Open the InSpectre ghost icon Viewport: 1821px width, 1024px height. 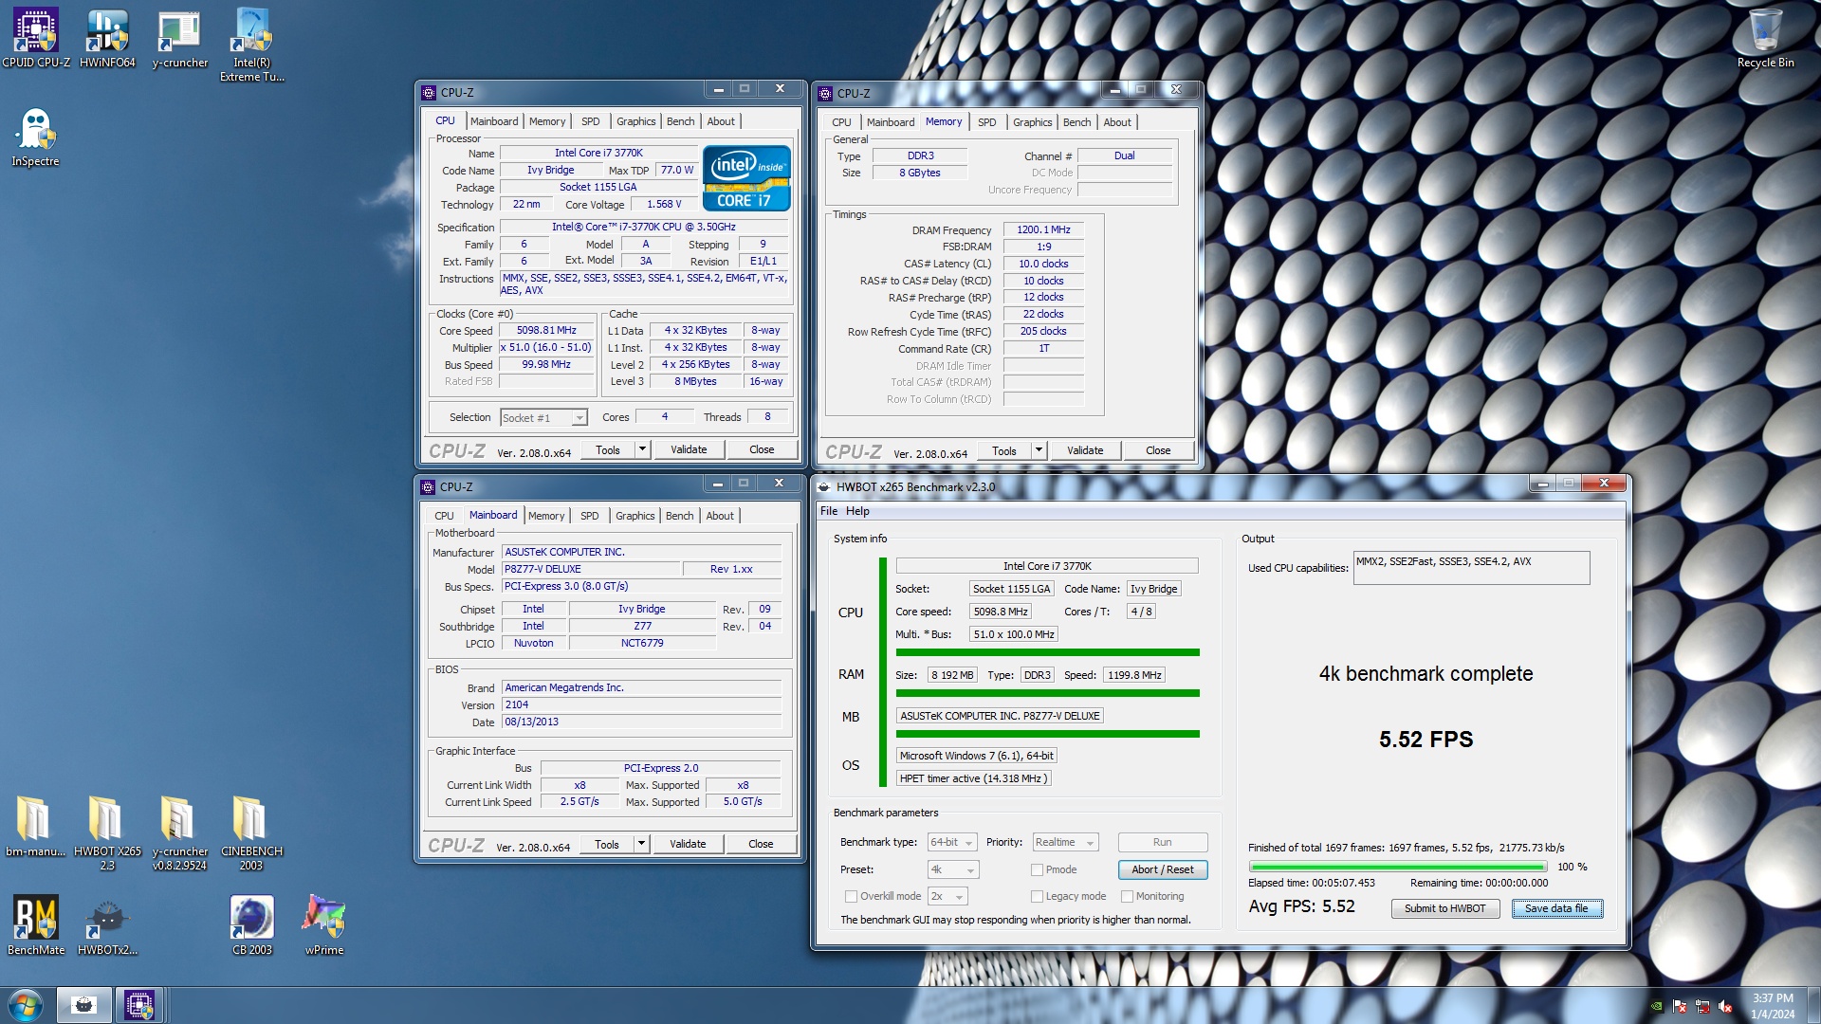pos(36,137)
